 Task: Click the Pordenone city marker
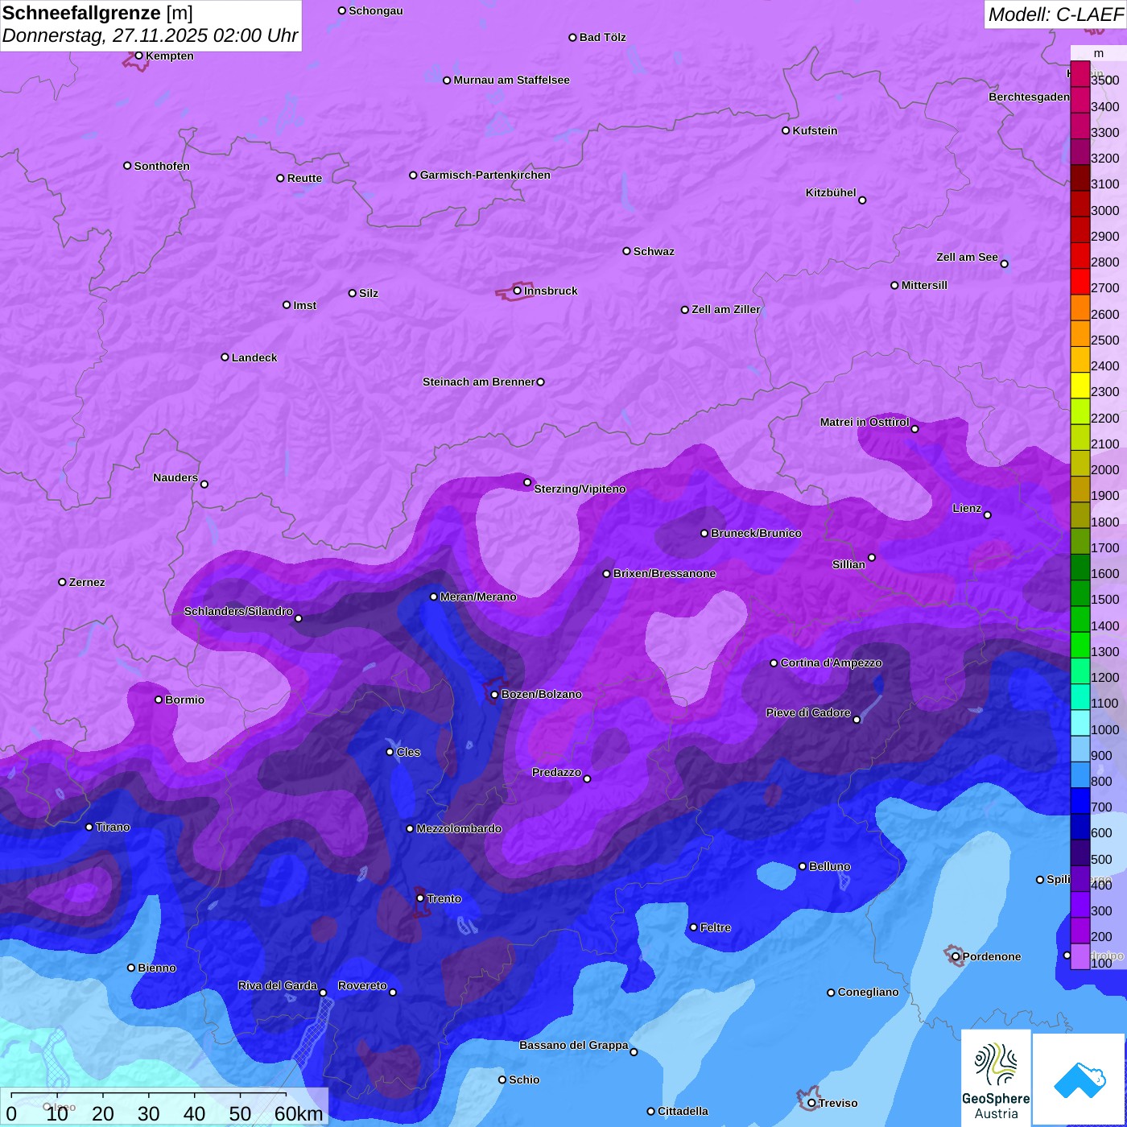coord(956,956)
